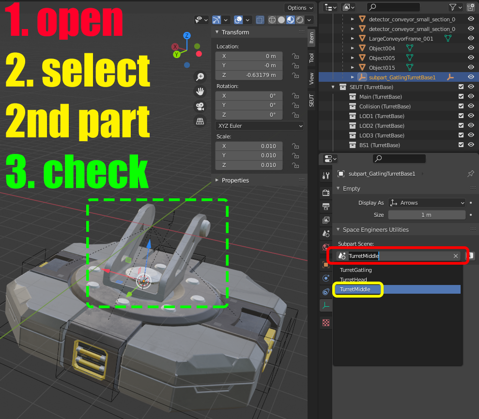Viewport: 479px width, 419px height.
Task: Open the XYZ Euler rotation mode dropdown
Action: pyautogui.click(x=260, y=126)
